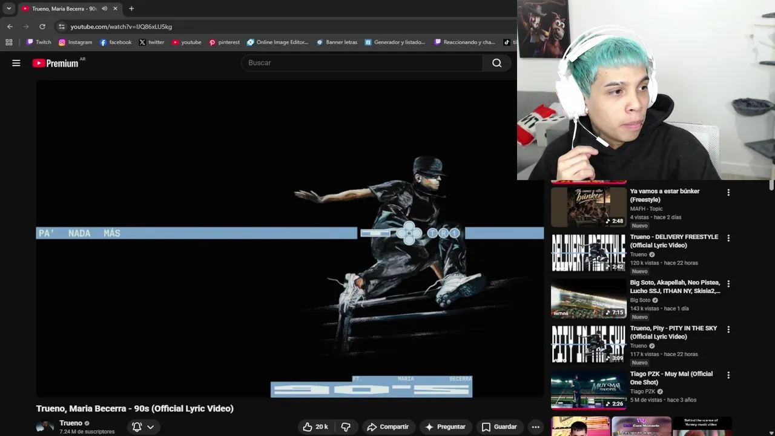Open the Reaccionando y cha... bookmark
The height and width of the screenshot is (436, 775).
tap(464, 42)
